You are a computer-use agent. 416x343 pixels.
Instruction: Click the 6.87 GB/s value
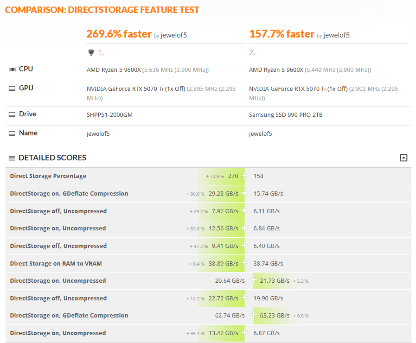(266, 333)
